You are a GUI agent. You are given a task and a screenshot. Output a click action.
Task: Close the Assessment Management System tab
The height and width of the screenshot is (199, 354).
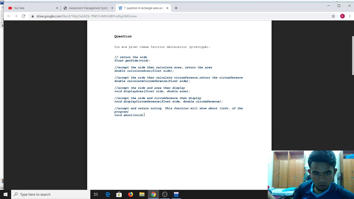112,8
